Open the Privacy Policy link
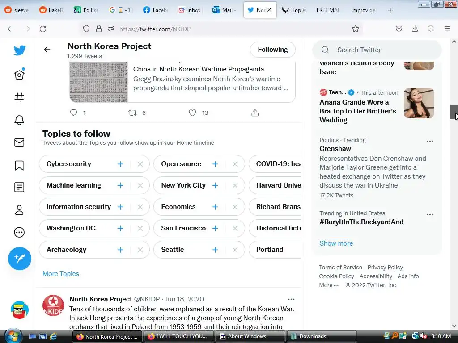The height and width of the screenshot is (343, 458). (x=385, y=267)
